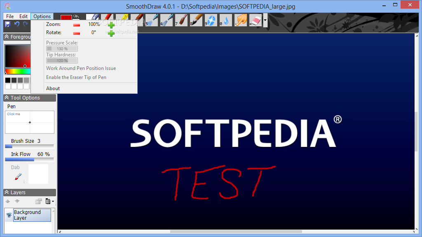This screenshot has height=237, width=422.
Task: Close the open Options menu
Action: [x=42, y=16]
